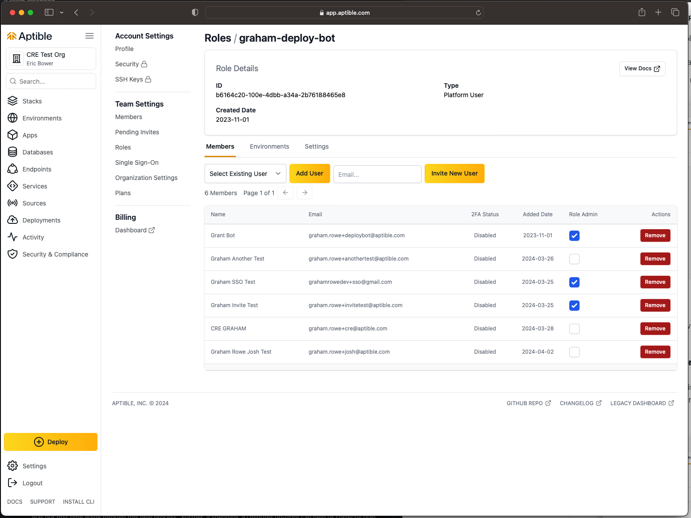Go back in Safari history
Image resolution: width=691 pixels, height=518 pixels.
(x=77, y=13)
